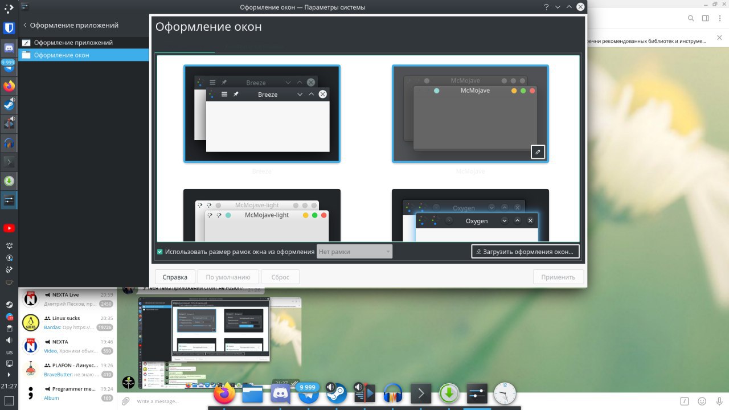Open the file manager from the bottom dock
The image size is (729, 410).
coord(252,393)
